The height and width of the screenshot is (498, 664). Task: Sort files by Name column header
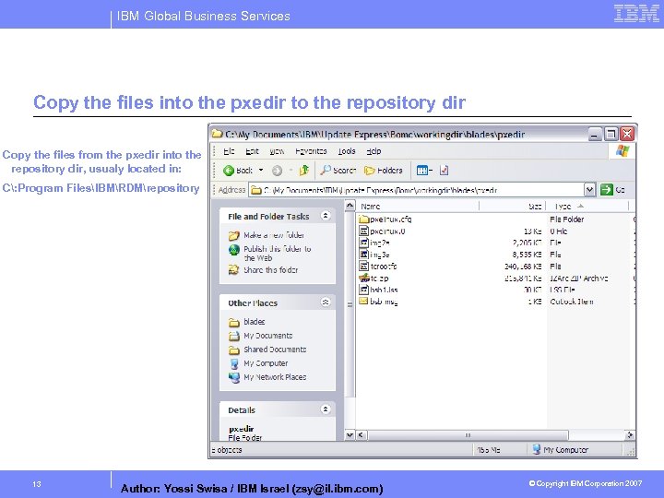(x=418, y=207)
